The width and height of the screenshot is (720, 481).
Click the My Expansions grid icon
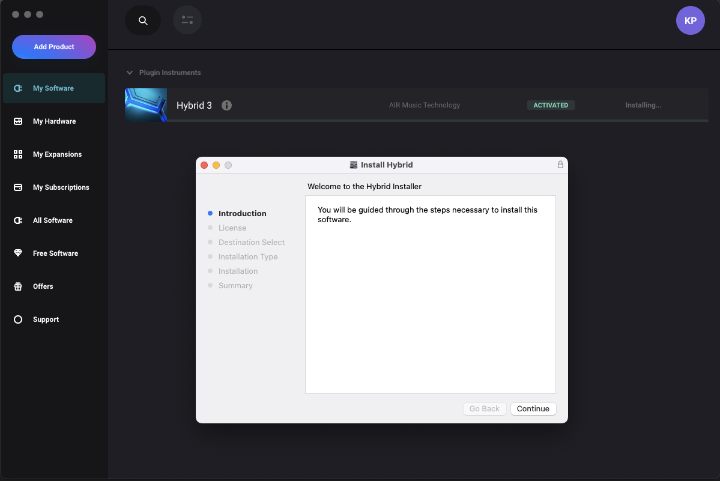click(x=18, y=154)
